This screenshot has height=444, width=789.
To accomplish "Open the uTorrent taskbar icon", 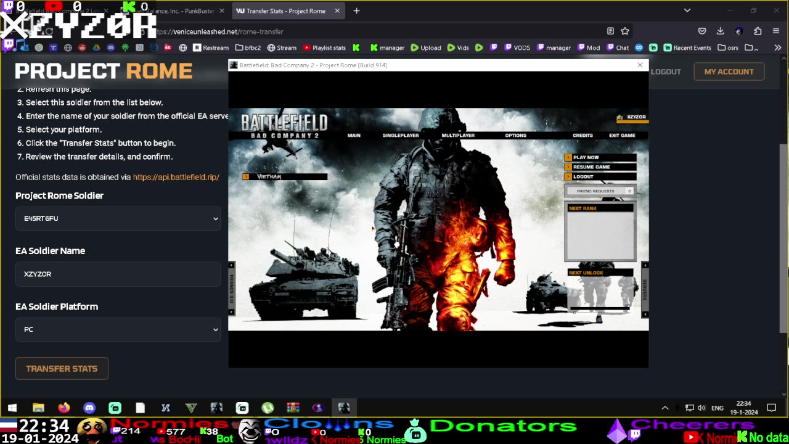I will coord(268,408).
